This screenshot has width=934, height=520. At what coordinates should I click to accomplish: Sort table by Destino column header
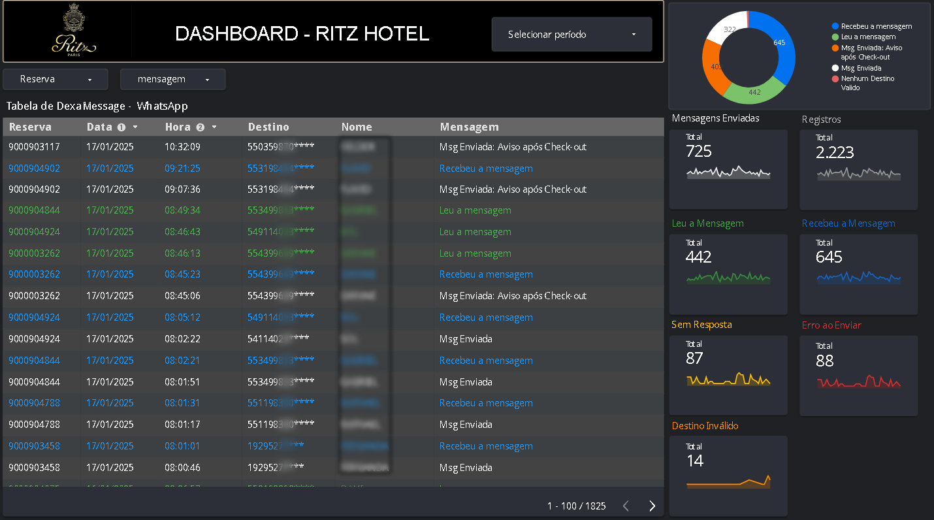268,127
